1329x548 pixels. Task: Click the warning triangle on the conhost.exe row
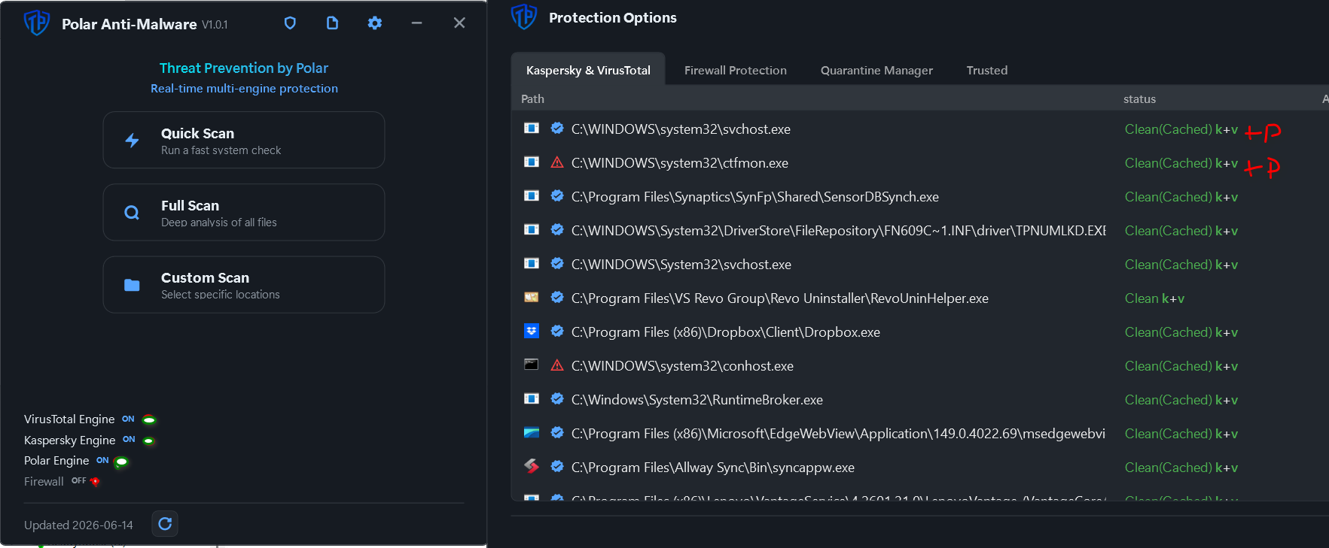click(x=557, y=365)
